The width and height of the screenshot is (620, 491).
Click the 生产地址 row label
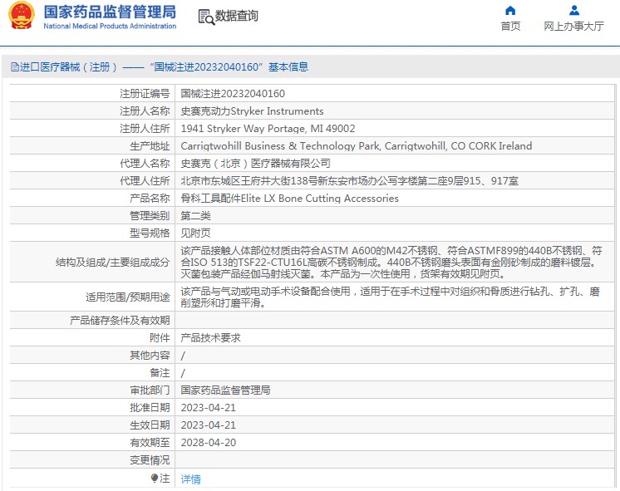150,146
